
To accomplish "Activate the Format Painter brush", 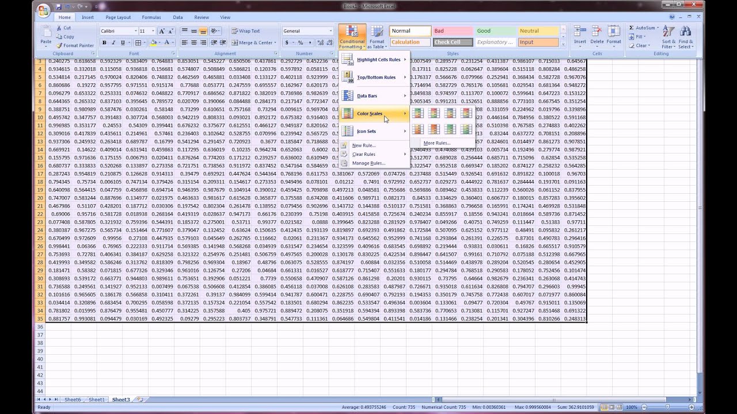I will [75, 45].
